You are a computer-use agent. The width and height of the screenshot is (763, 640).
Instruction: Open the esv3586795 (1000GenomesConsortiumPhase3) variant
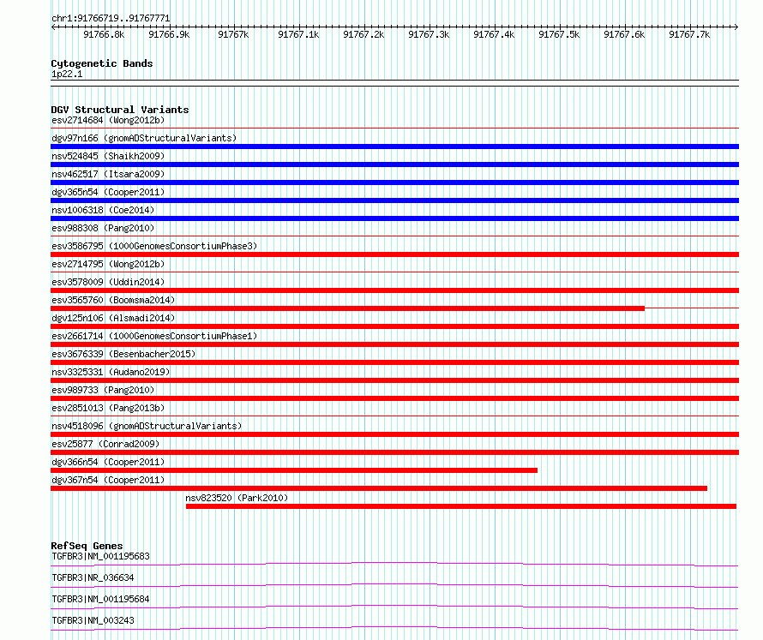click(x=154, y=246)
